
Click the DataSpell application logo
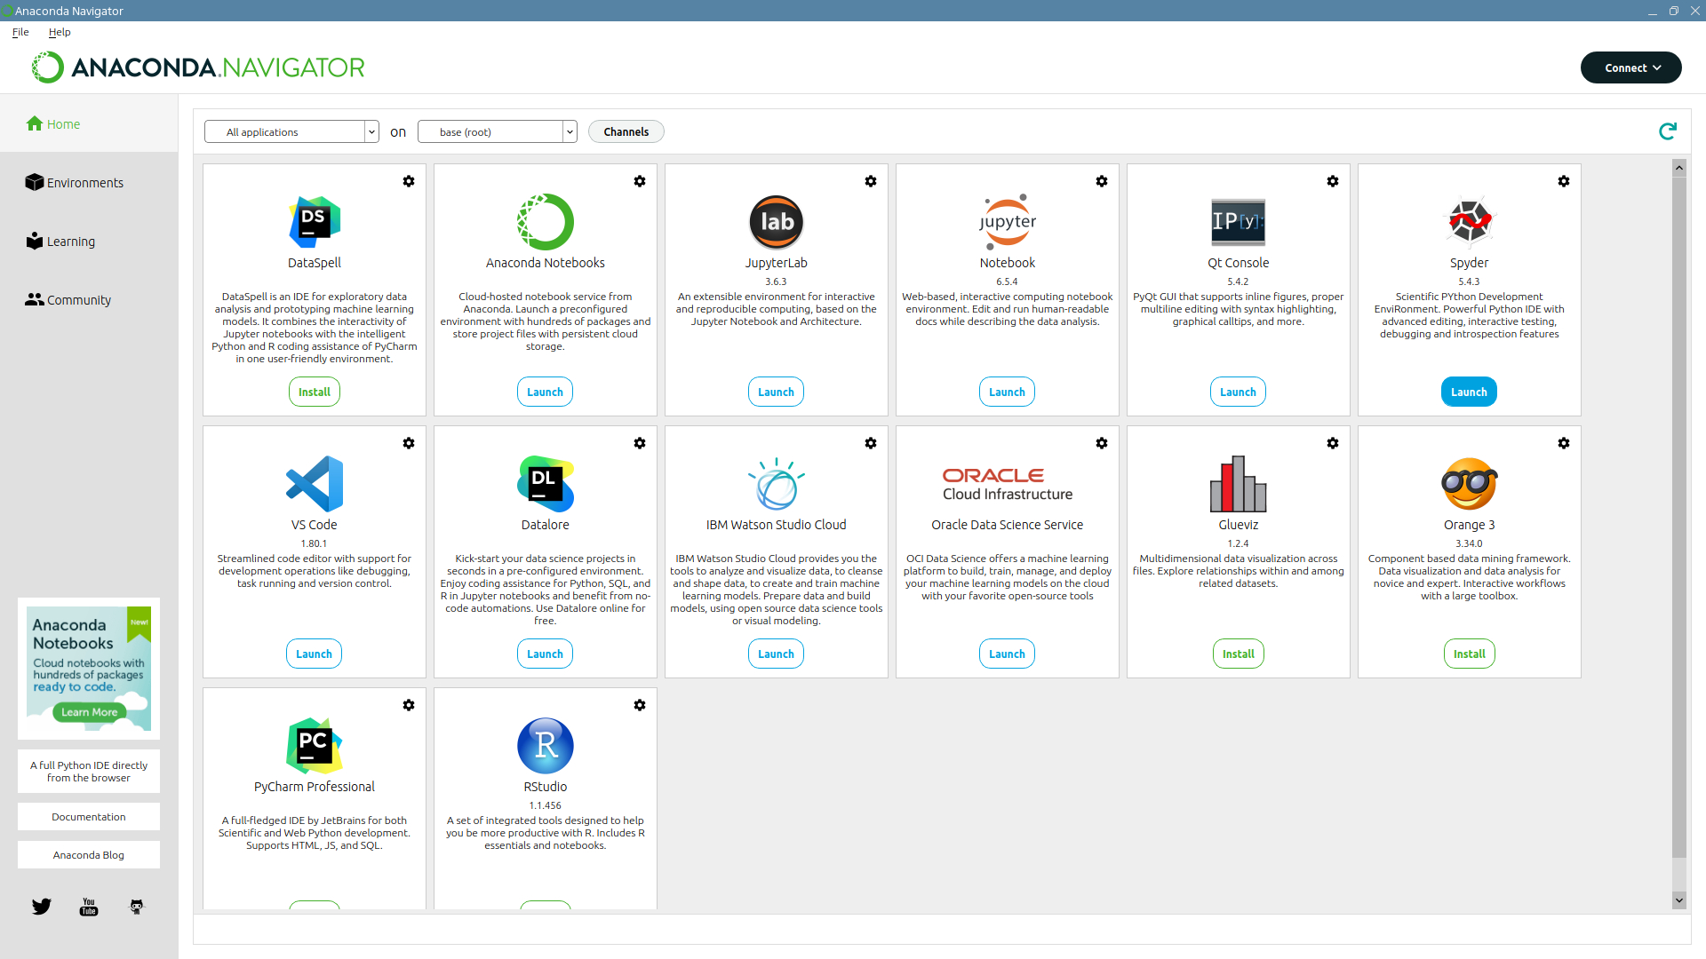click(x=315, y=222)
